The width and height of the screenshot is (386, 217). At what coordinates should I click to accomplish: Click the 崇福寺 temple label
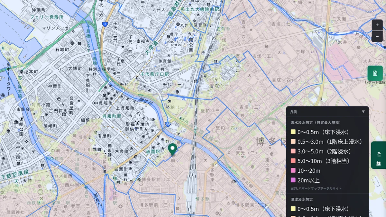point(143,41)
